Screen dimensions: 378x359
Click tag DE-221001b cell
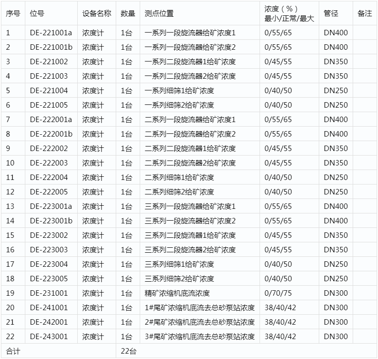[51, 47]
